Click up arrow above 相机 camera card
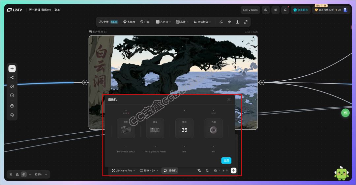The height and width of the screenshot is (185, 356). 126,111
